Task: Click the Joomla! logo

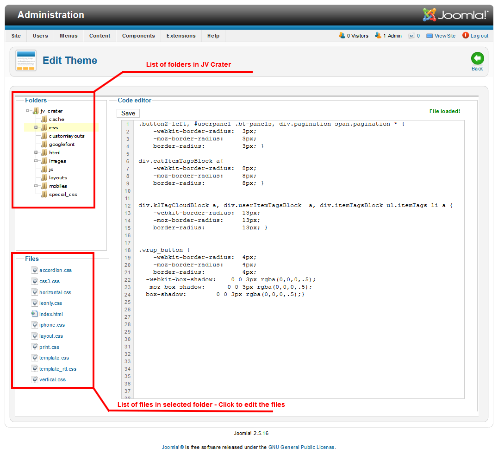Action: click(x=455, y=15)
